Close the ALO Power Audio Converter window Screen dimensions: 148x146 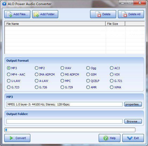tap(140, 3)
